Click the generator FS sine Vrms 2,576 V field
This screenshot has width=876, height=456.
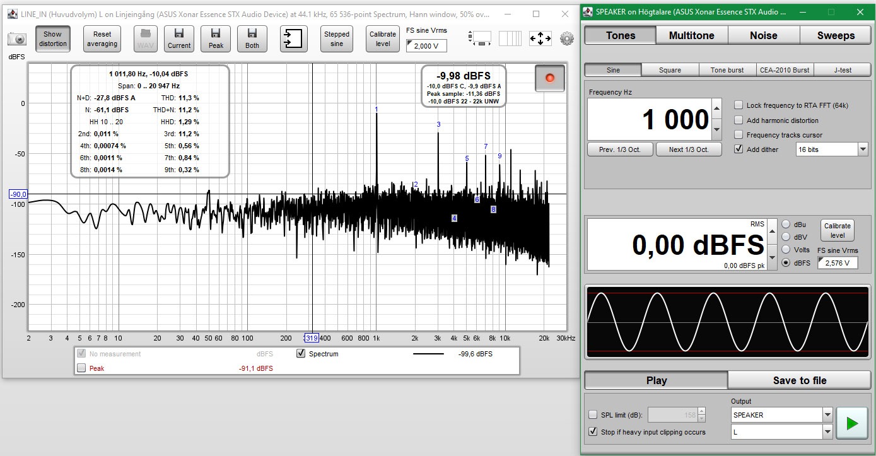tap(838, 263)
